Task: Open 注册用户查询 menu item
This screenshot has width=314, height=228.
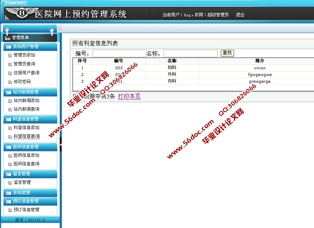Action: point(26,73)
